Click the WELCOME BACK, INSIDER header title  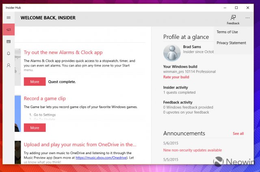pos(48,18)
